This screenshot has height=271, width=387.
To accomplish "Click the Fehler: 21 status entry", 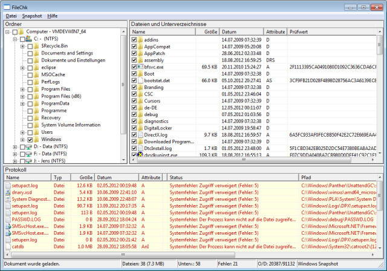I will [x=228, y=264].
